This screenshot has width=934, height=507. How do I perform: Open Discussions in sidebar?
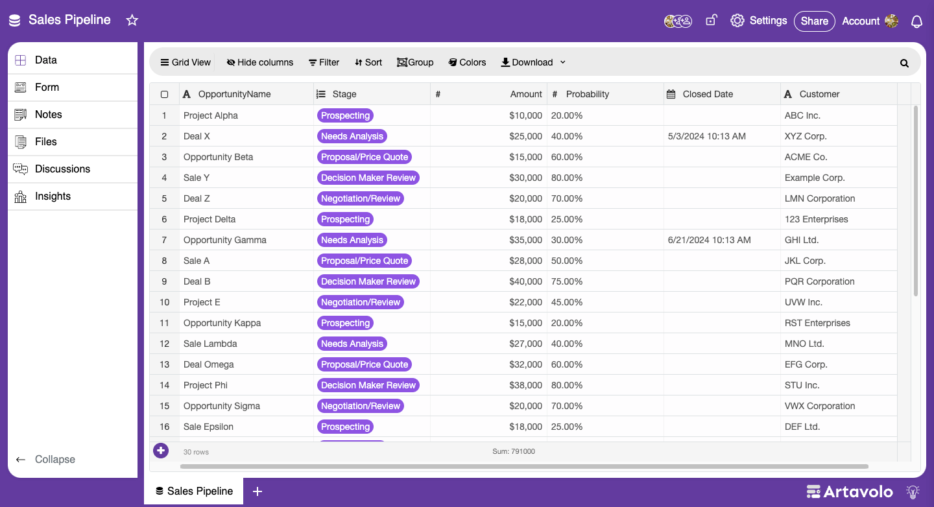point(73,169)
